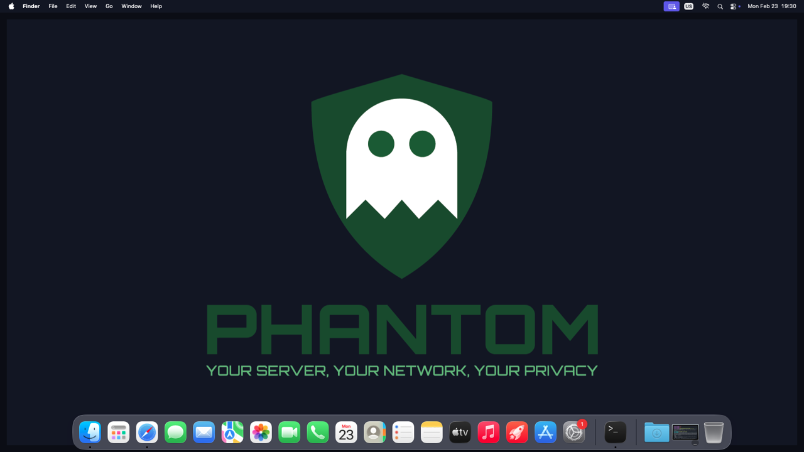The height and width of the screenshot is (452, 804).
Task: Open Safari from the dock
Action: [x=147, y=433]
